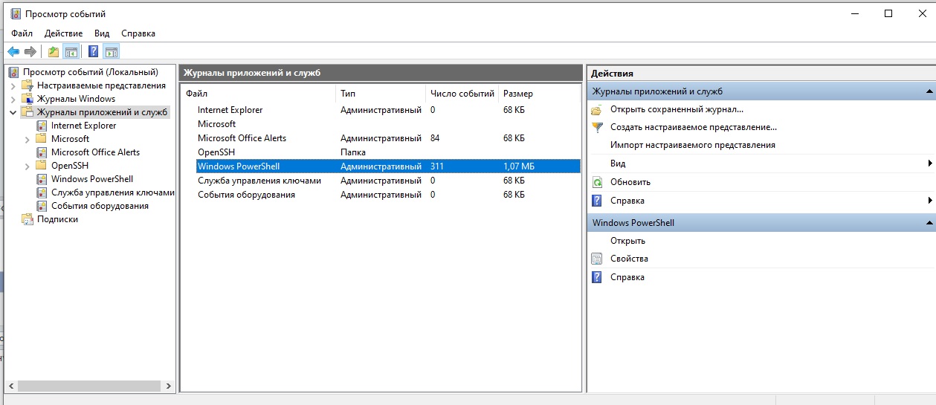Click the green Обновить refresh icon
The height and width of the screenshot is (405, 936).
596,182
